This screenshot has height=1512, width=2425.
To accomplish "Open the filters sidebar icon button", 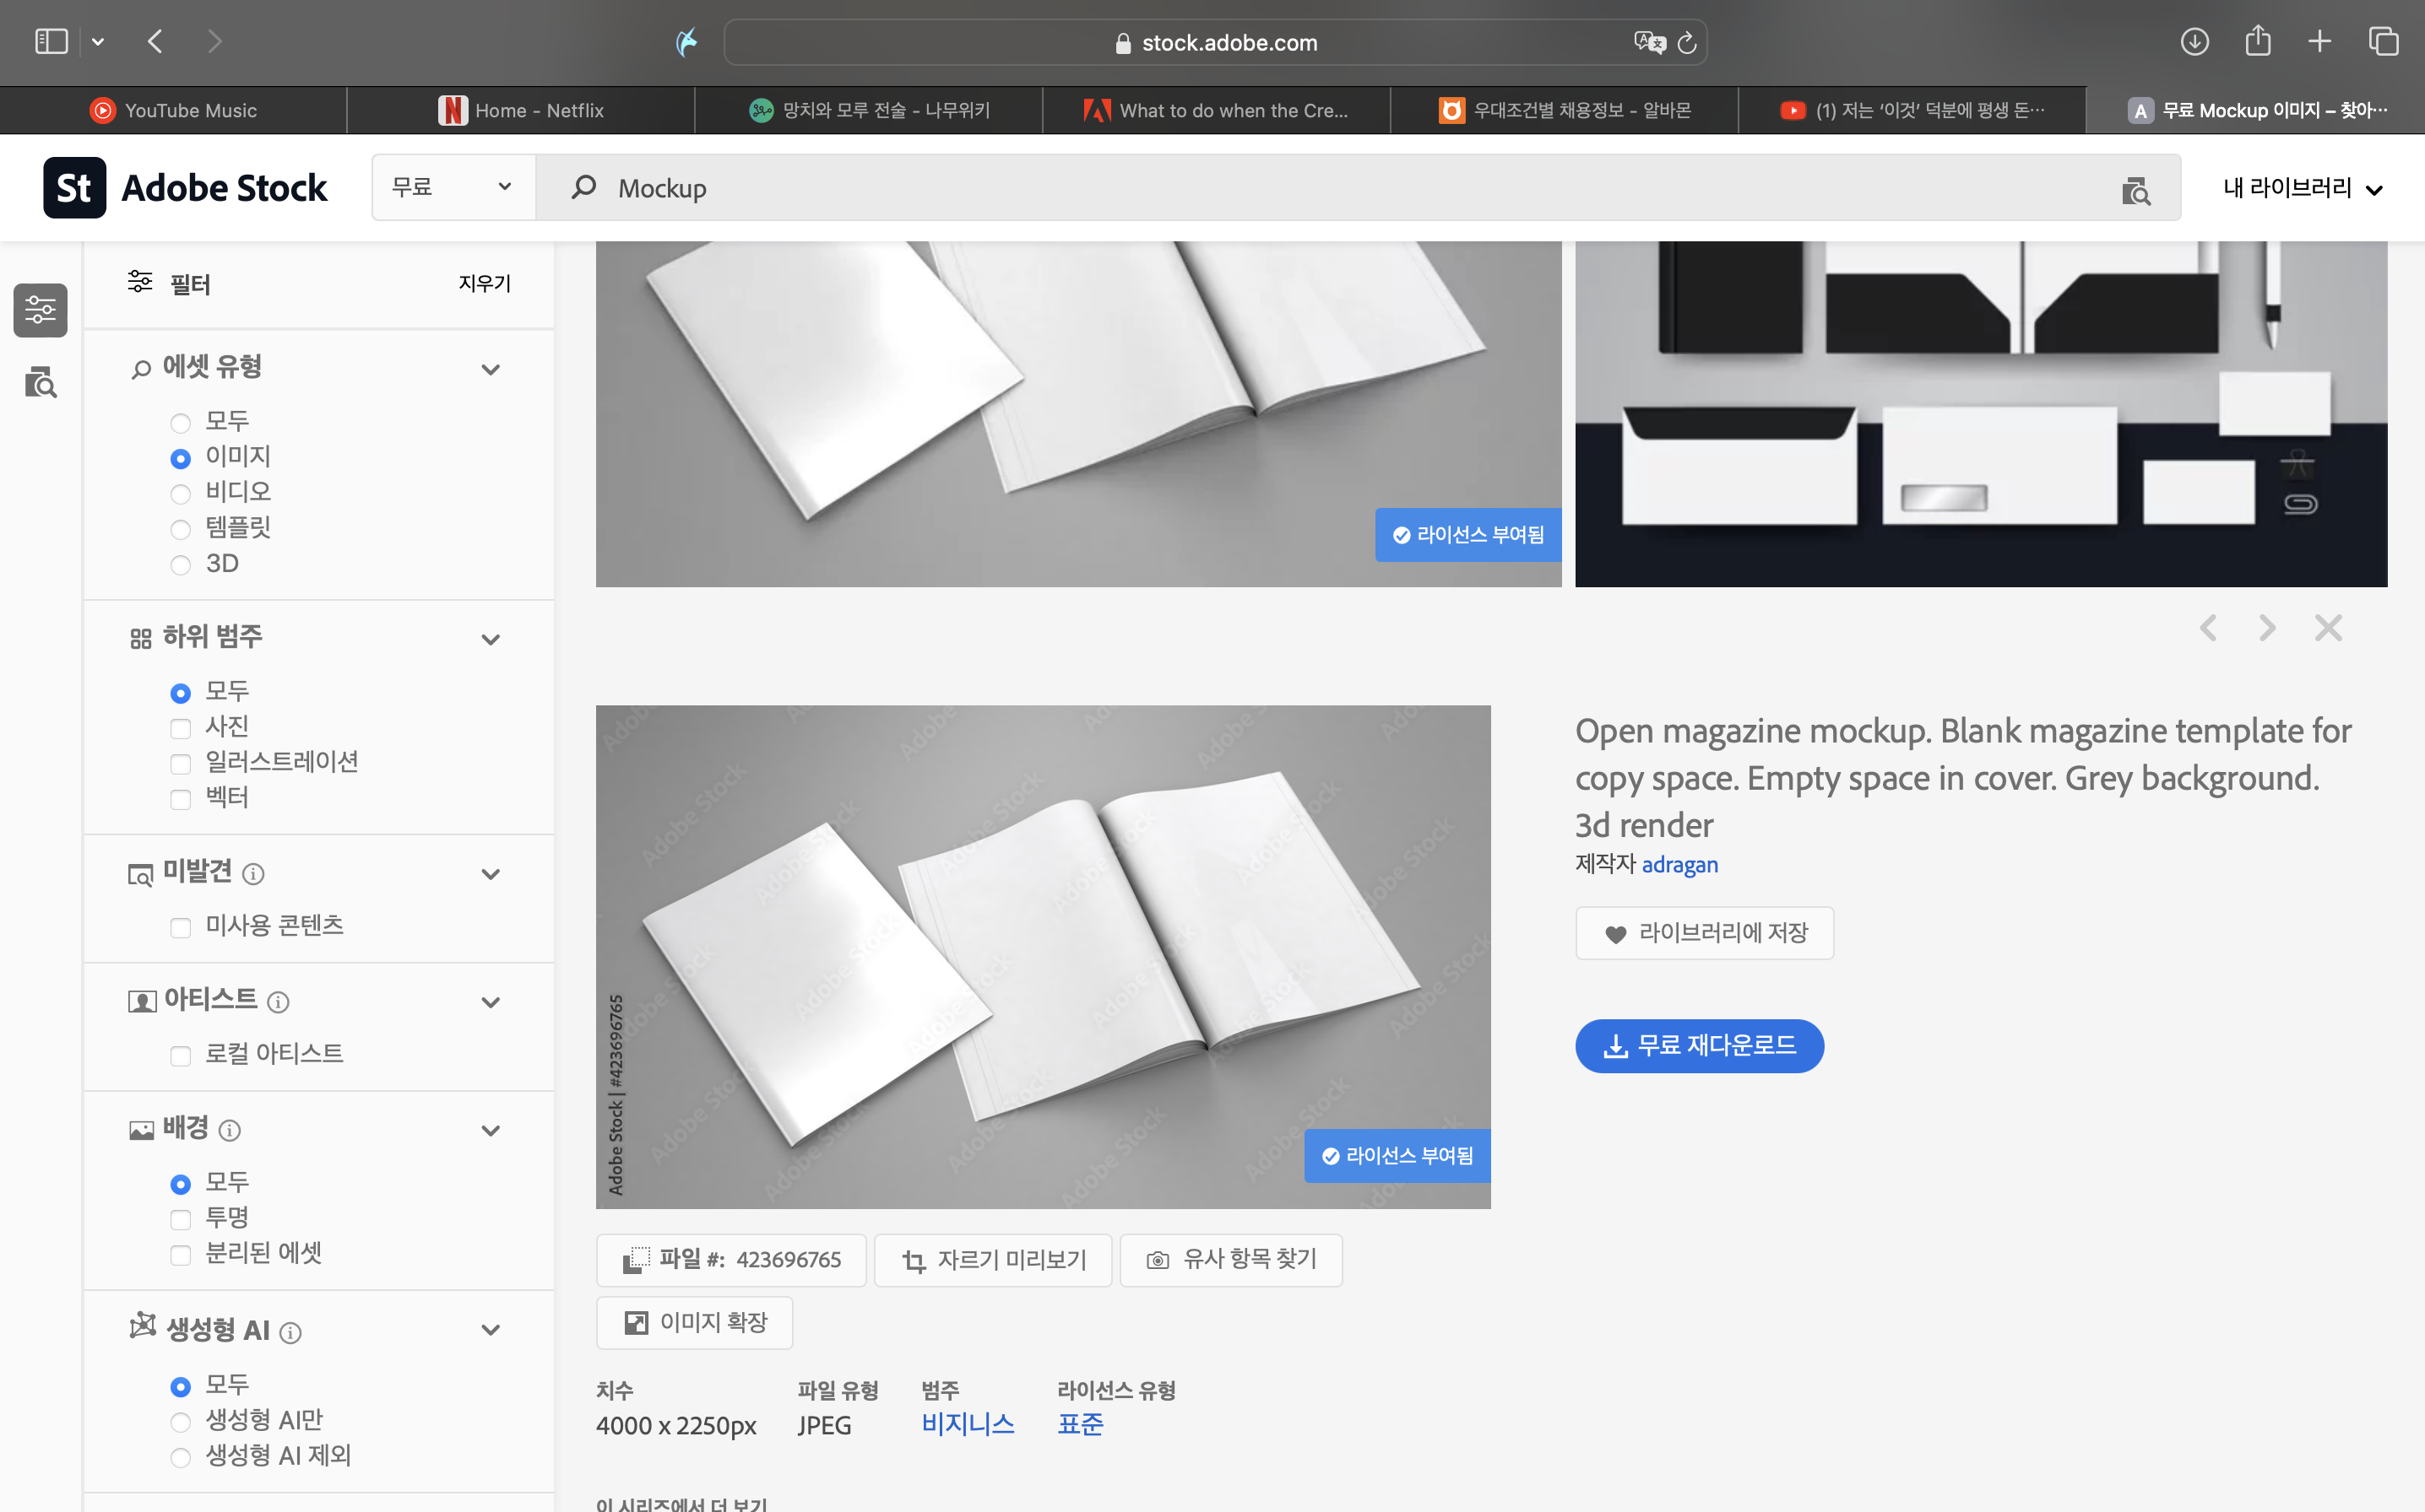I will point(40,310).
